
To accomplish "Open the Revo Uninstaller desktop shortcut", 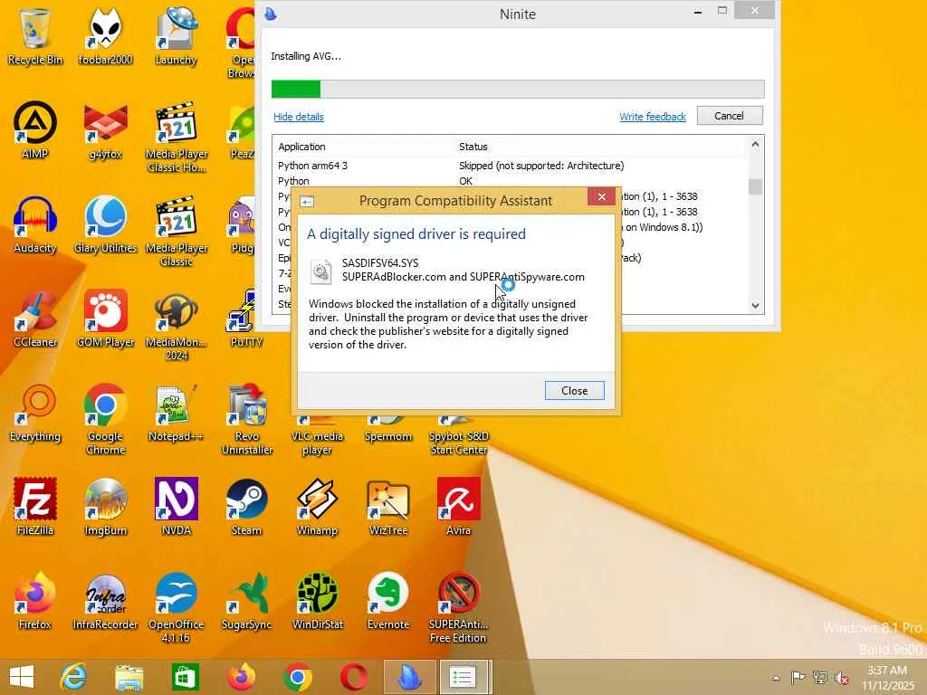I will tap(246, 420).
